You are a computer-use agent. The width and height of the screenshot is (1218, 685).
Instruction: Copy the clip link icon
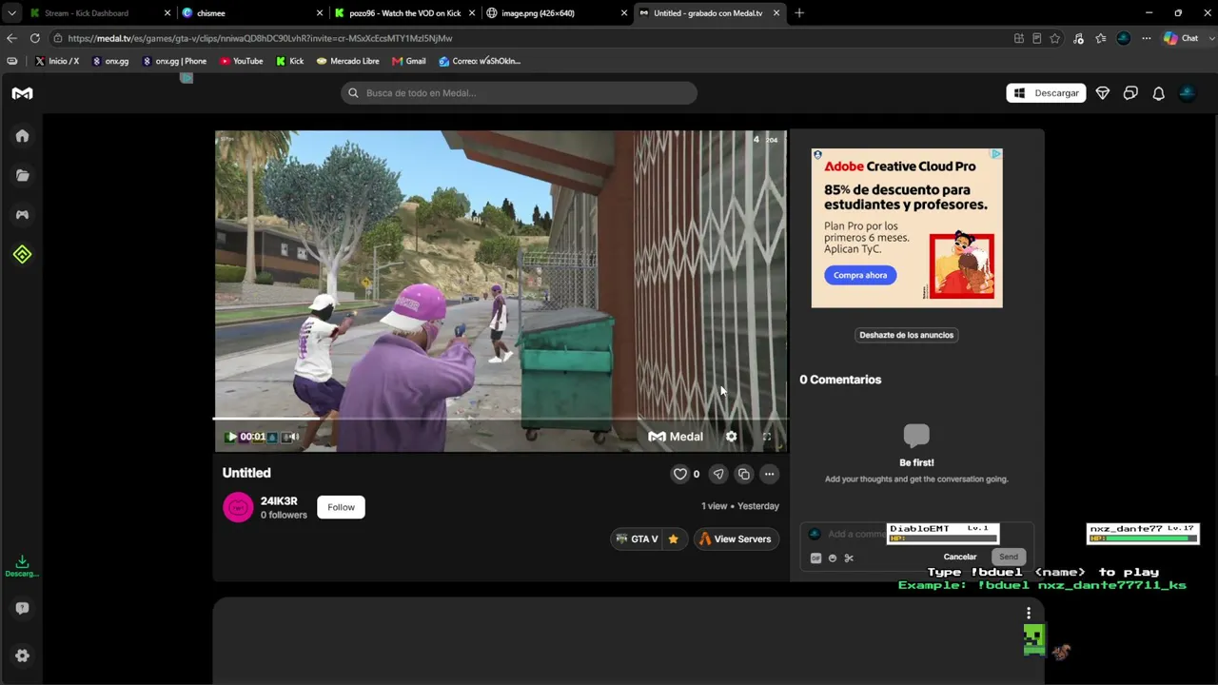point(744,474)
